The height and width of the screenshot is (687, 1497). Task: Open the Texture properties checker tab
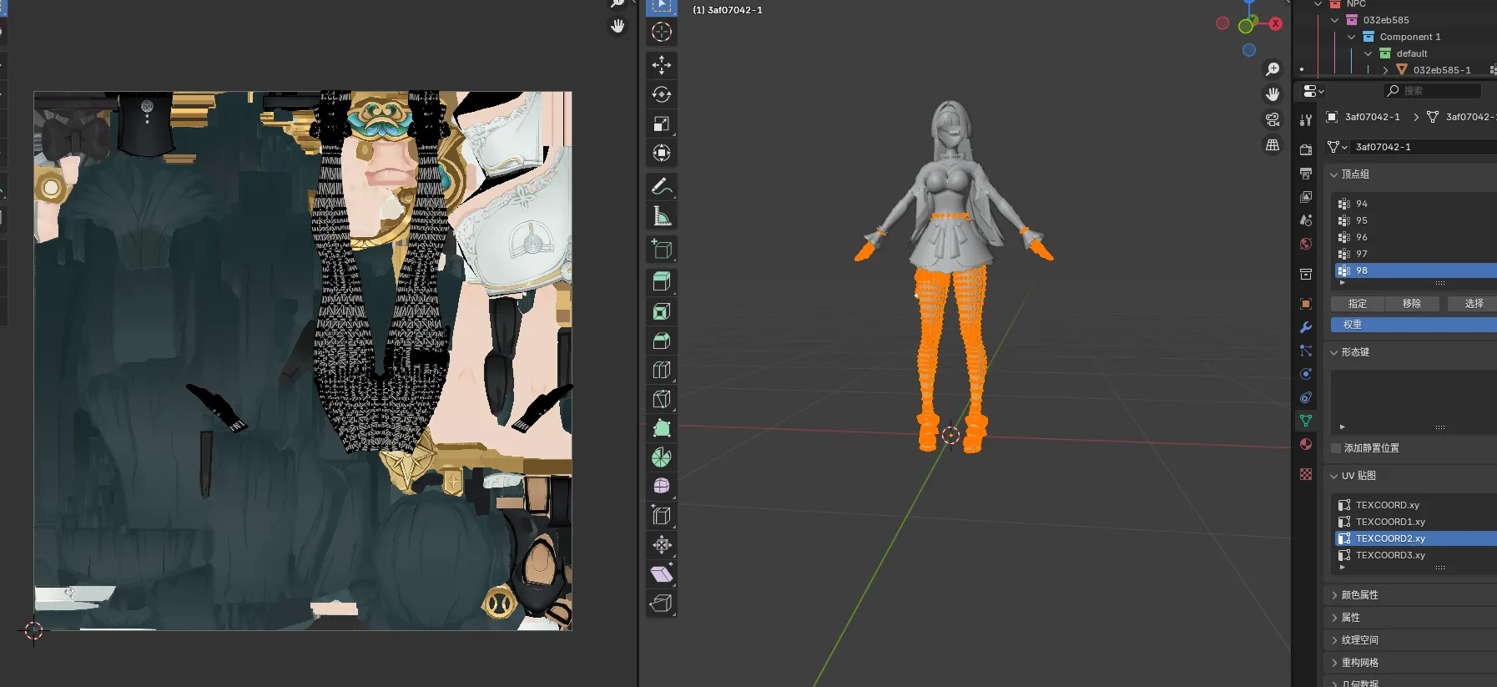click(x=1306, y=474)
